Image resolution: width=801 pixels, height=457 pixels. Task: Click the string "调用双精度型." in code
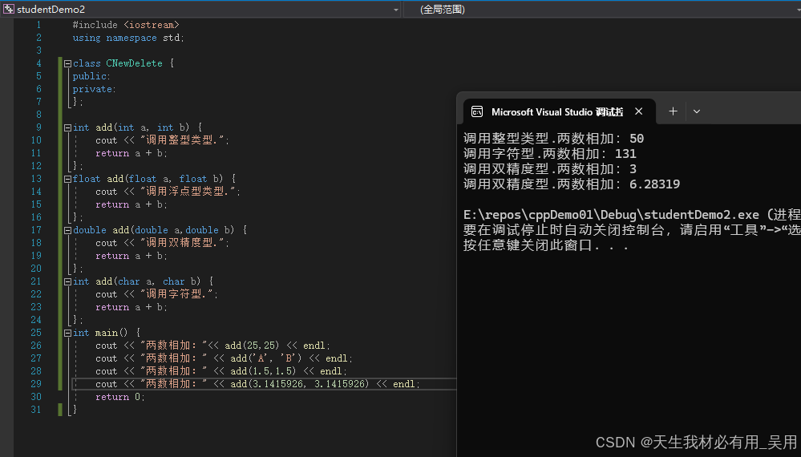coord(182,243)
